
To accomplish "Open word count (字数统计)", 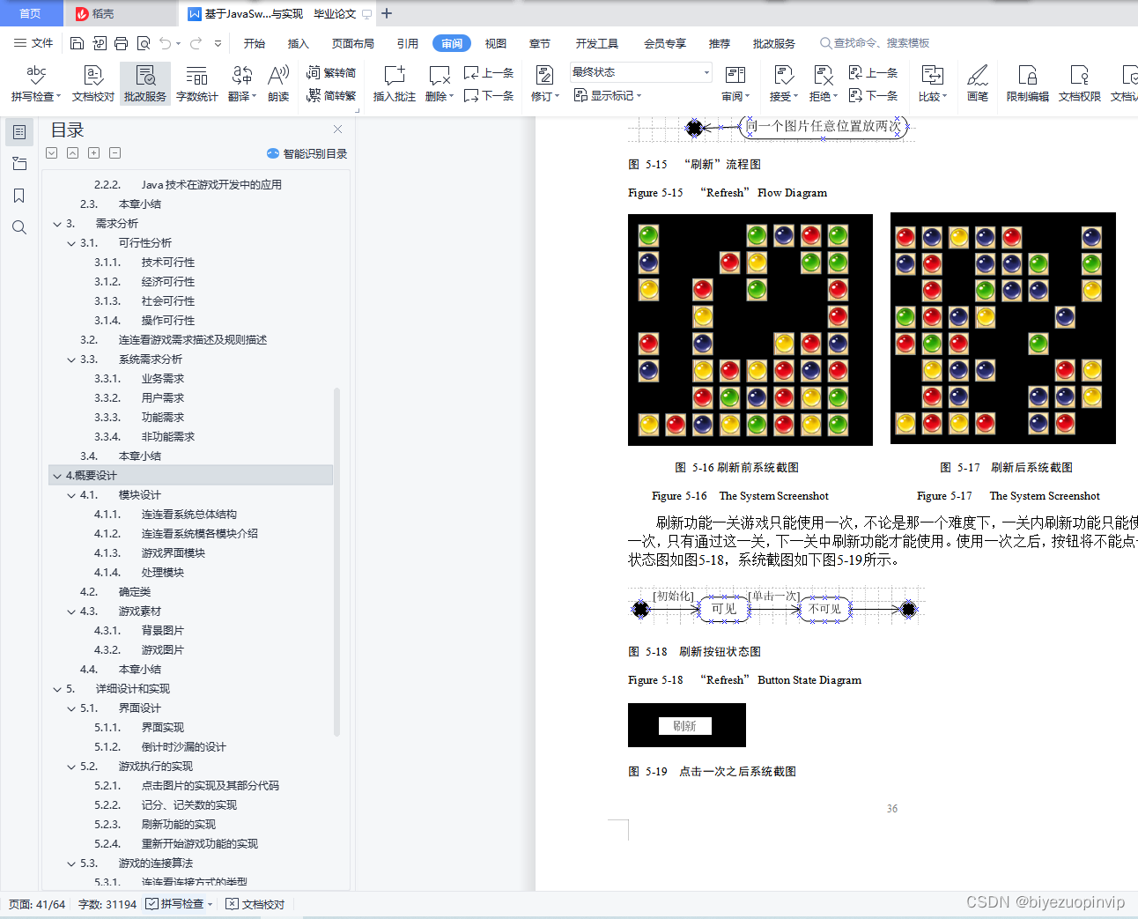I will (x=196, y=84).
